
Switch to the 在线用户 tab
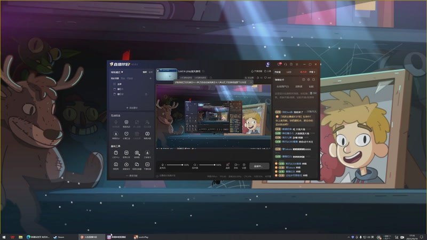click(x=283, y=86)
